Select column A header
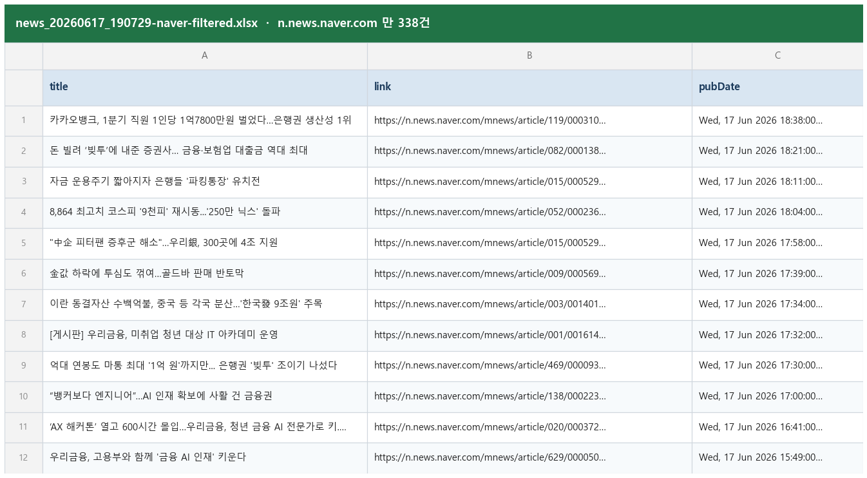The height and width of the screenshot is (478, 867). (x=205, y=56)
